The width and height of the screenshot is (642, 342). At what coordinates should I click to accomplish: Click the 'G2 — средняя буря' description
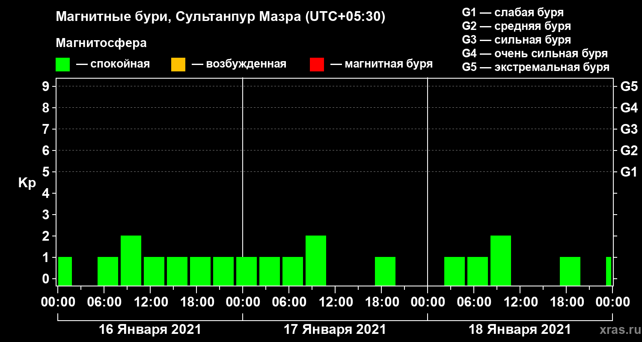[517, 26]
